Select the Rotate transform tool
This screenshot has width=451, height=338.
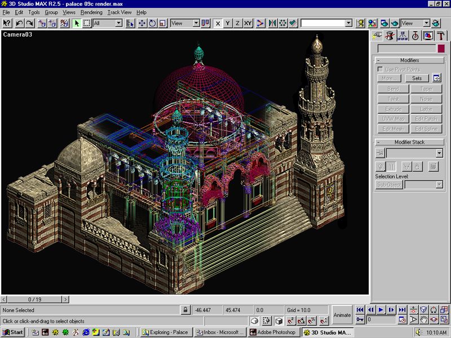(152, 24)
